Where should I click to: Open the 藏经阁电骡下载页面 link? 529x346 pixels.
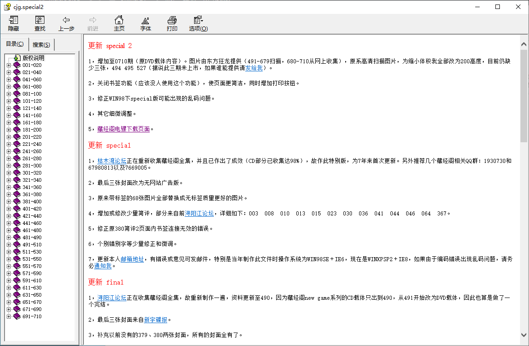point(123,129)
